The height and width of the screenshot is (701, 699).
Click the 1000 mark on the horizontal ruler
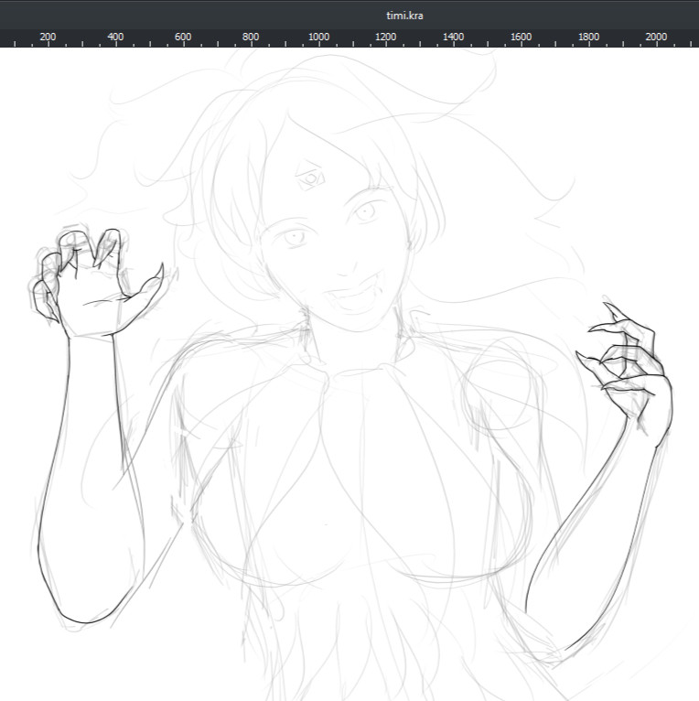click(318, 37)
